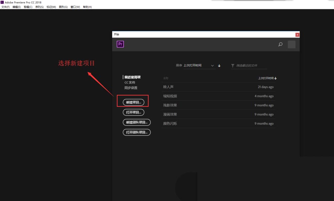Image resolution: width=334 pixels, height=201 pixels.
Task: Click the 4 months ago timestamp
Action: pos(264,96)
